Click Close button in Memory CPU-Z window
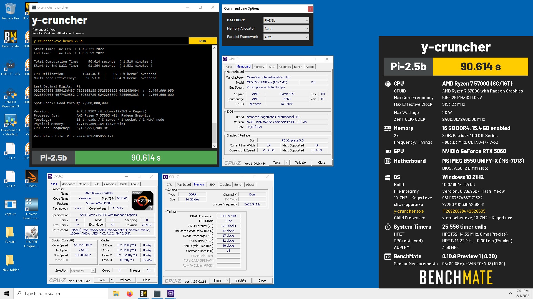The width and height of the screenshot is (533, 299). [x=262, y=280]
